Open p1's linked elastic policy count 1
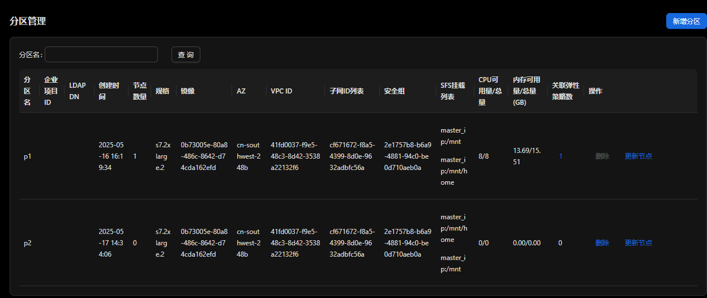707x298 pixels. point(560,156)
